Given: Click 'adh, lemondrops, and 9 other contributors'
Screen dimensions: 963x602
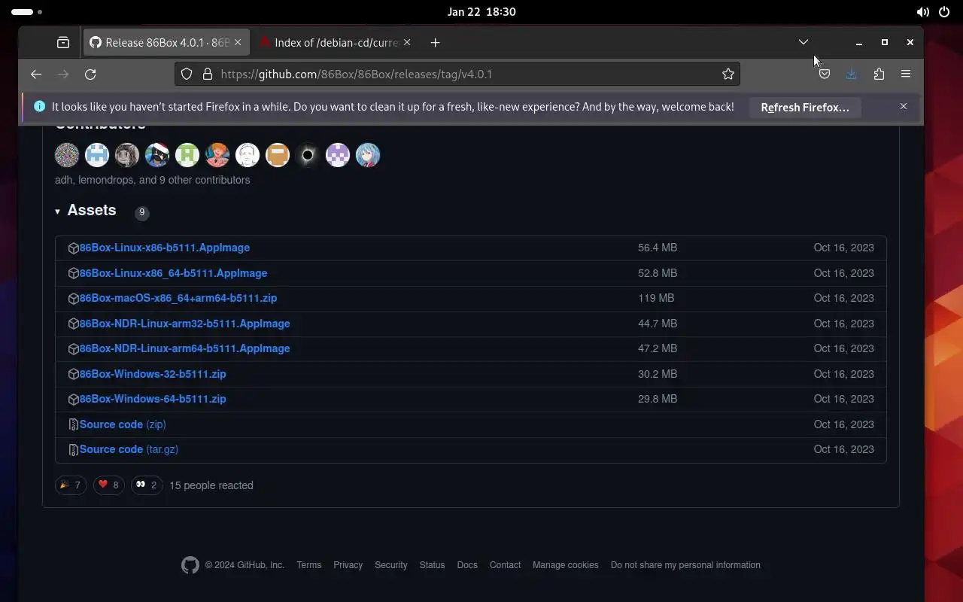Looking at the screenshot, I should (152, 180).
